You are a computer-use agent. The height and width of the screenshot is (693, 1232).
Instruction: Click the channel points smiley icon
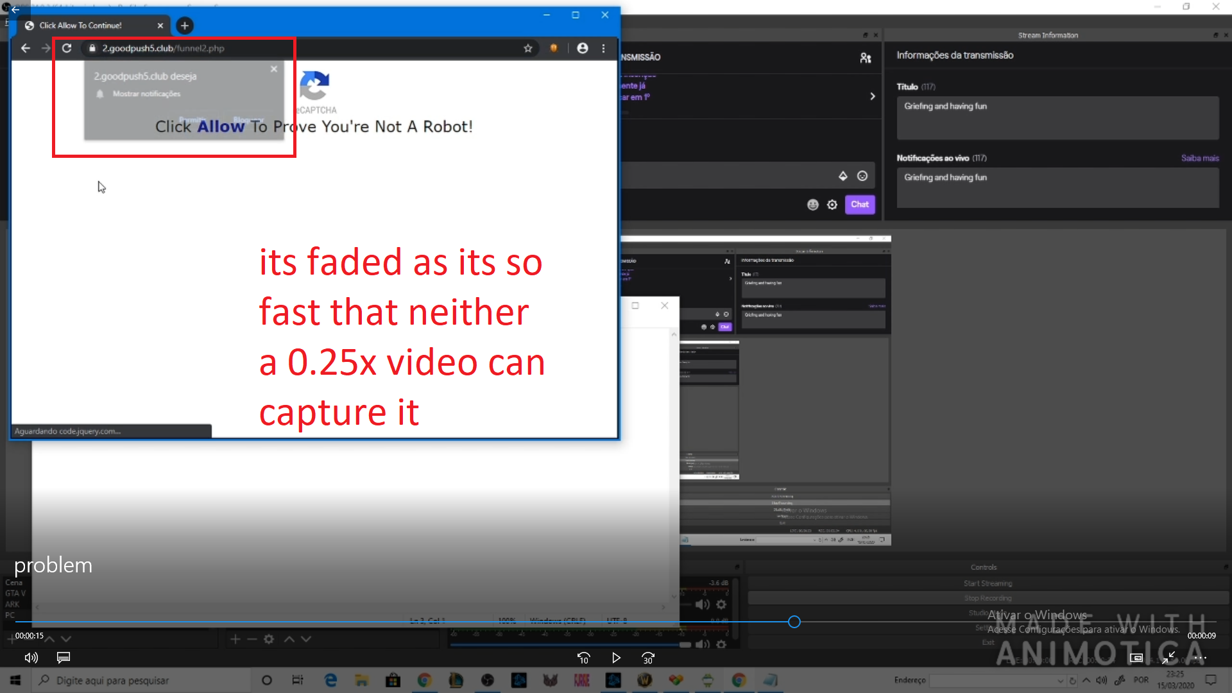813,205
